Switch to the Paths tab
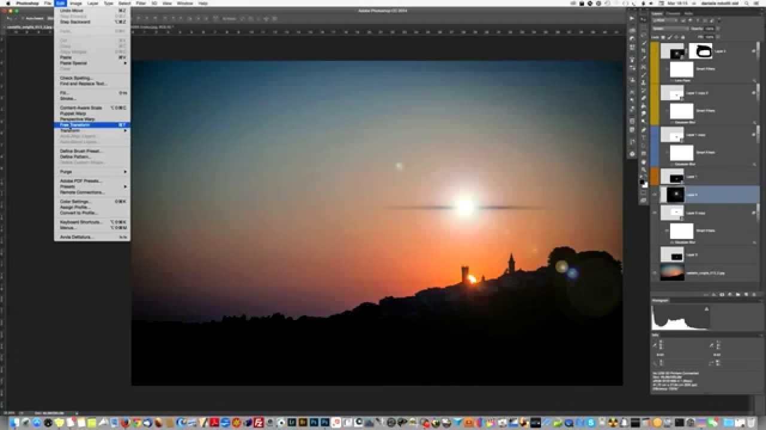This screenshot has width=766, height=430. tap(688, 13)
